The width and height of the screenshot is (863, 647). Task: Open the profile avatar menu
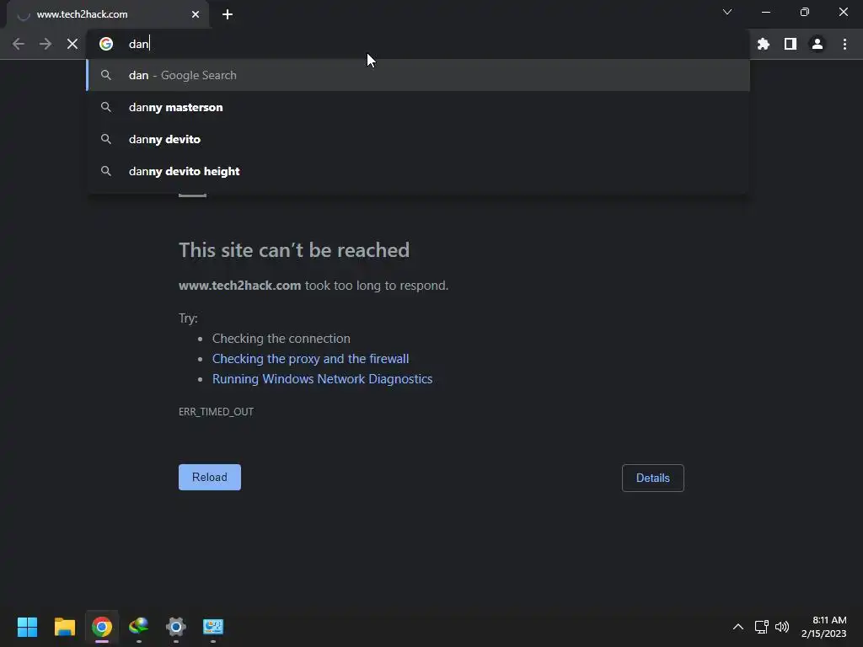pyautogui.click(x=817, y=44)
